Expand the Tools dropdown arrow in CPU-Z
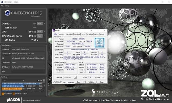Viewport: 172px width, 103px height. click(84, 82)
